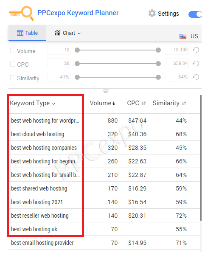Collapse the filter panel handle

[x=106, y=91]
